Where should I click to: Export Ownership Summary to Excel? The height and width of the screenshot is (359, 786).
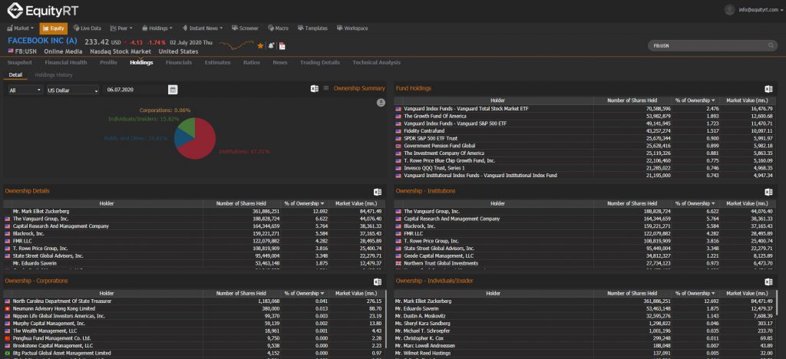314,89
